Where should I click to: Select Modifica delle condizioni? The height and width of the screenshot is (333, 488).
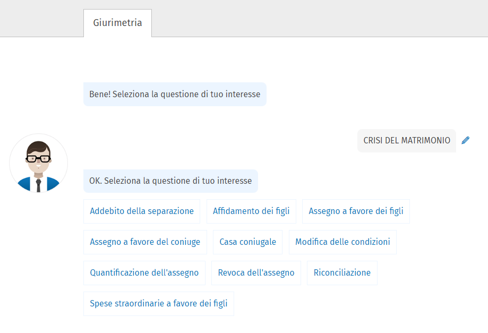pyautogui.click(x=343, y=242)
